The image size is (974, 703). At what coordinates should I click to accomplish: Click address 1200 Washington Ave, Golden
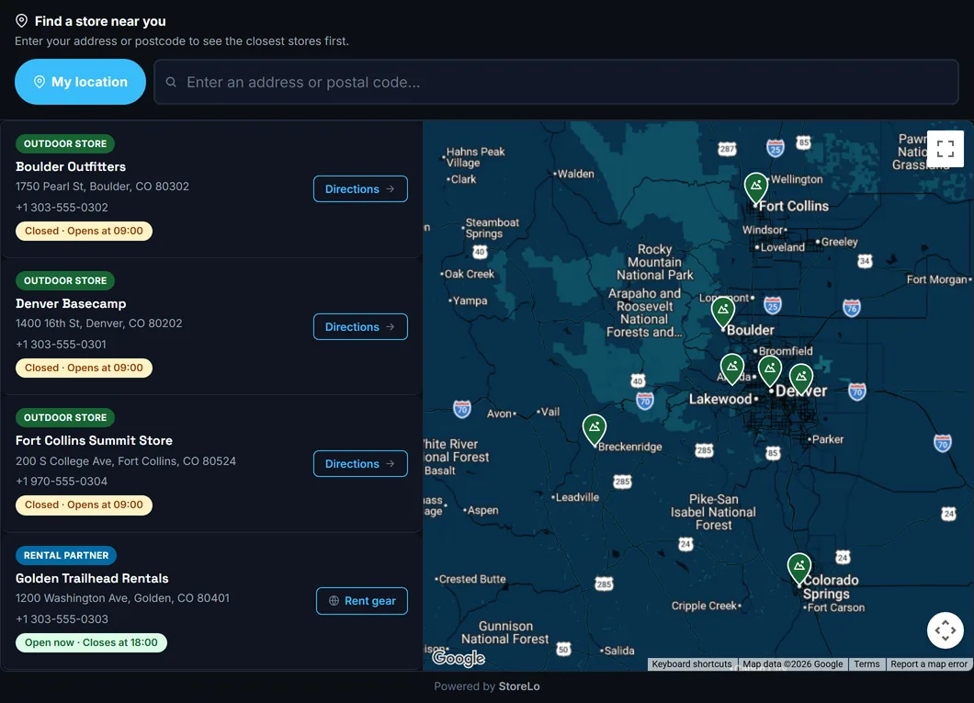click(122, 598)
